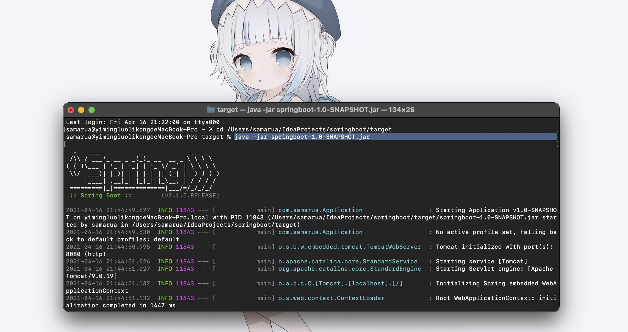Click 'No active profile set, falling ba' message

496,232
